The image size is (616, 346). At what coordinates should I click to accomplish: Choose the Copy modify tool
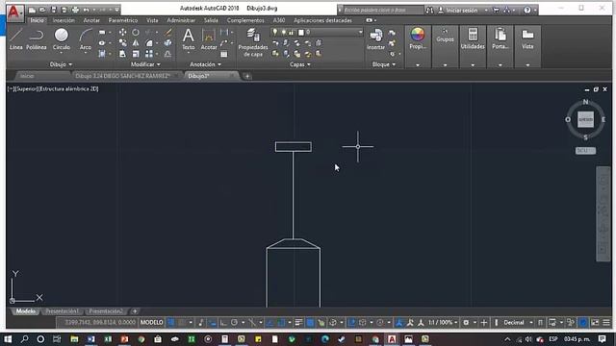(122, 42)
